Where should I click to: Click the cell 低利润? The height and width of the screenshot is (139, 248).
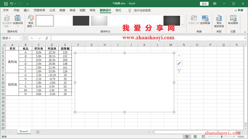tap(12, 84)
